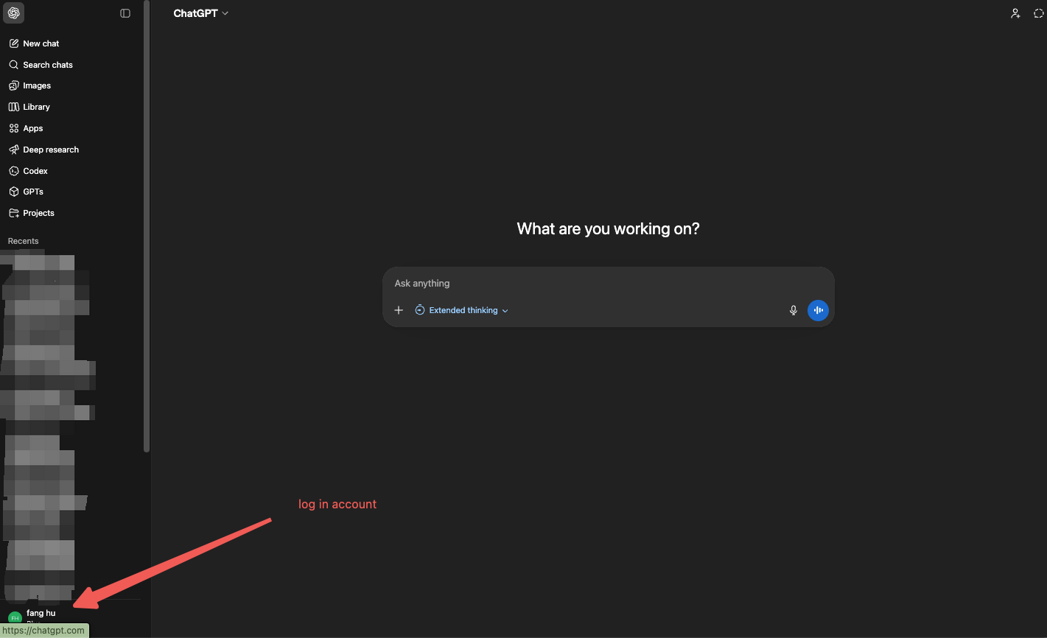Open the fang hu account menu

[x=41, y=614]
